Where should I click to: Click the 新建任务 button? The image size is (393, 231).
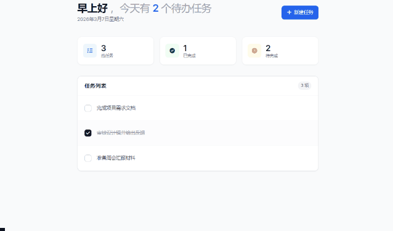point(300,12)
